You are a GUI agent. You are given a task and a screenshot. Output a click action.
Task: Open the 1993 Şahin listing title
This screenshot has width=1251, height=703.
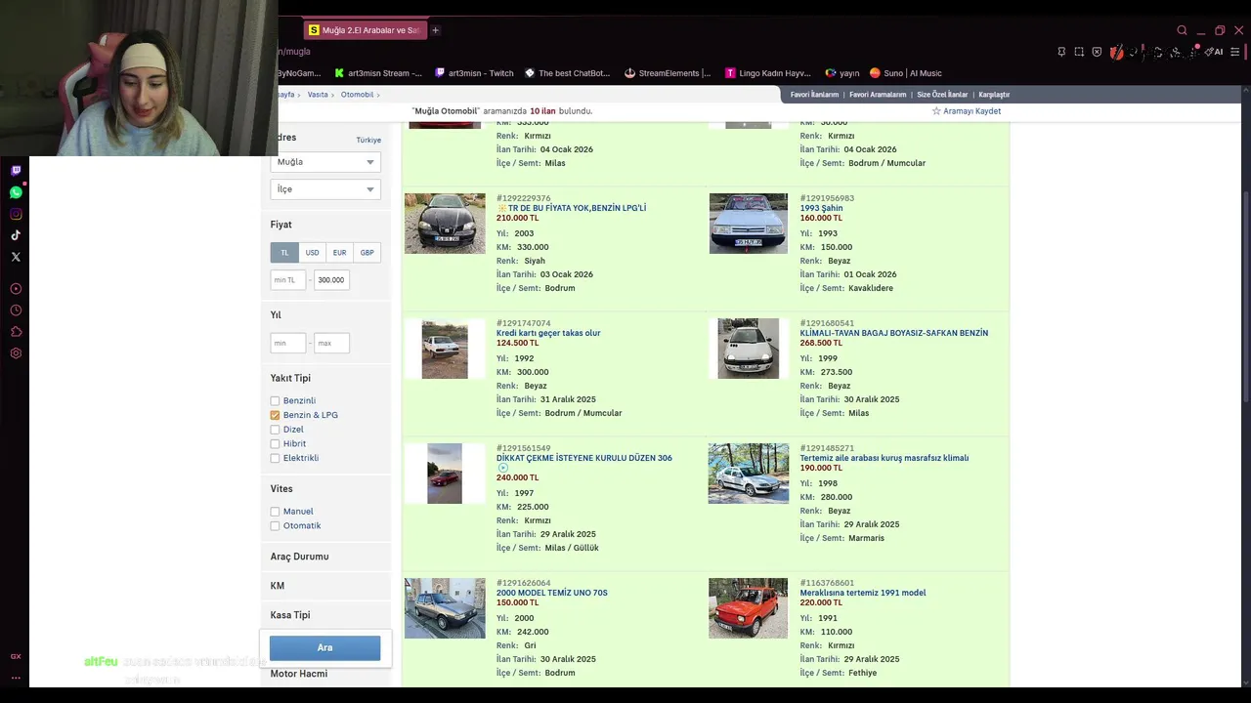pos(821,208)
